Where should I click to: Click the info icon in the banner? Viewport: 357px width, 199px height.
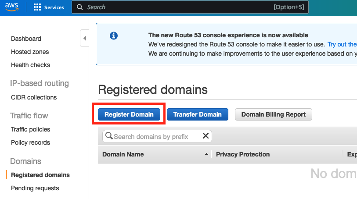(114, 36)
